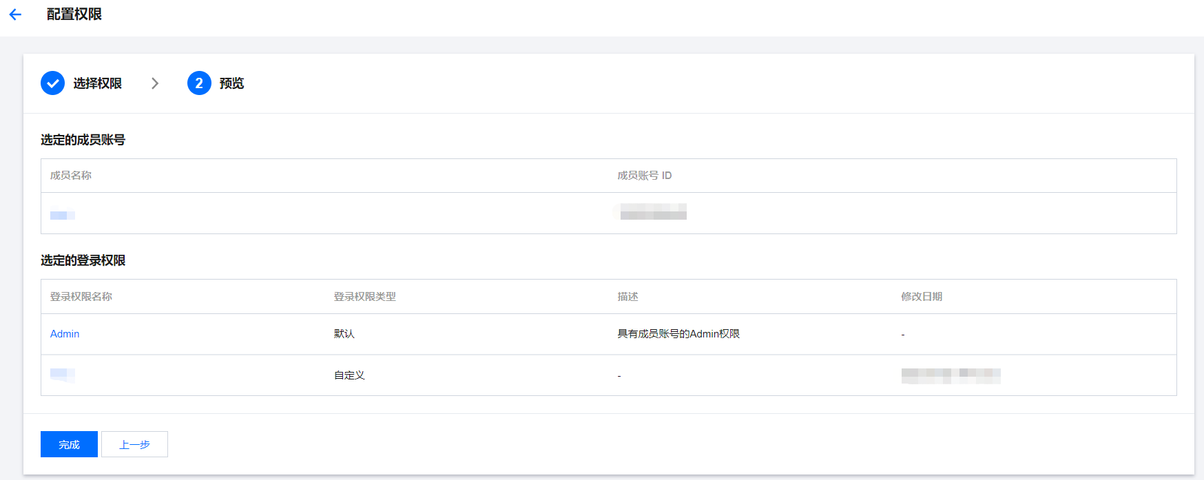Click the 完成 button
The height and width of the screenshot is (480, 1204).
coord(69,444)
